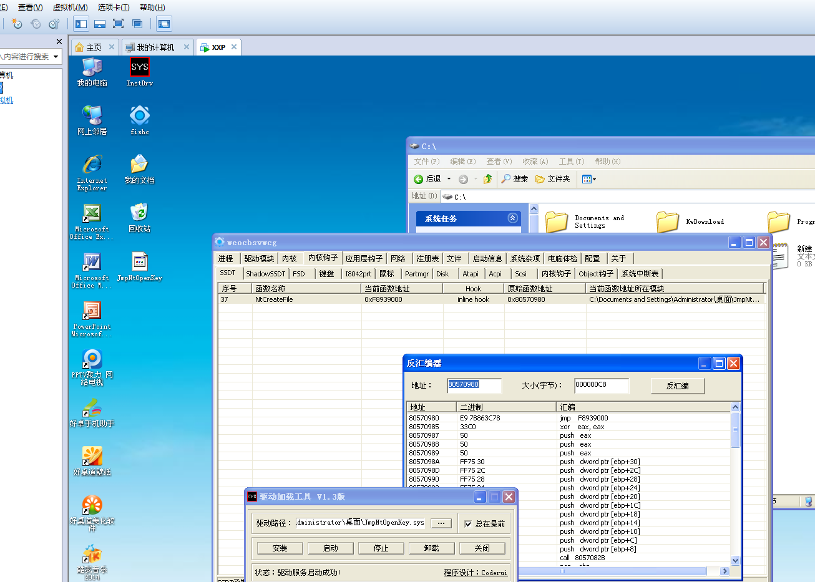This screenshot has width=815, height=582.
Task: Open the 虚拟机(M) menu in VMware
Action: (x=70, y=7)
